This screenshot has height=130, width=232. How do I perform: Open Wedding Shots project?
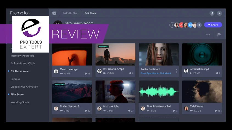[x=20, y=102]
